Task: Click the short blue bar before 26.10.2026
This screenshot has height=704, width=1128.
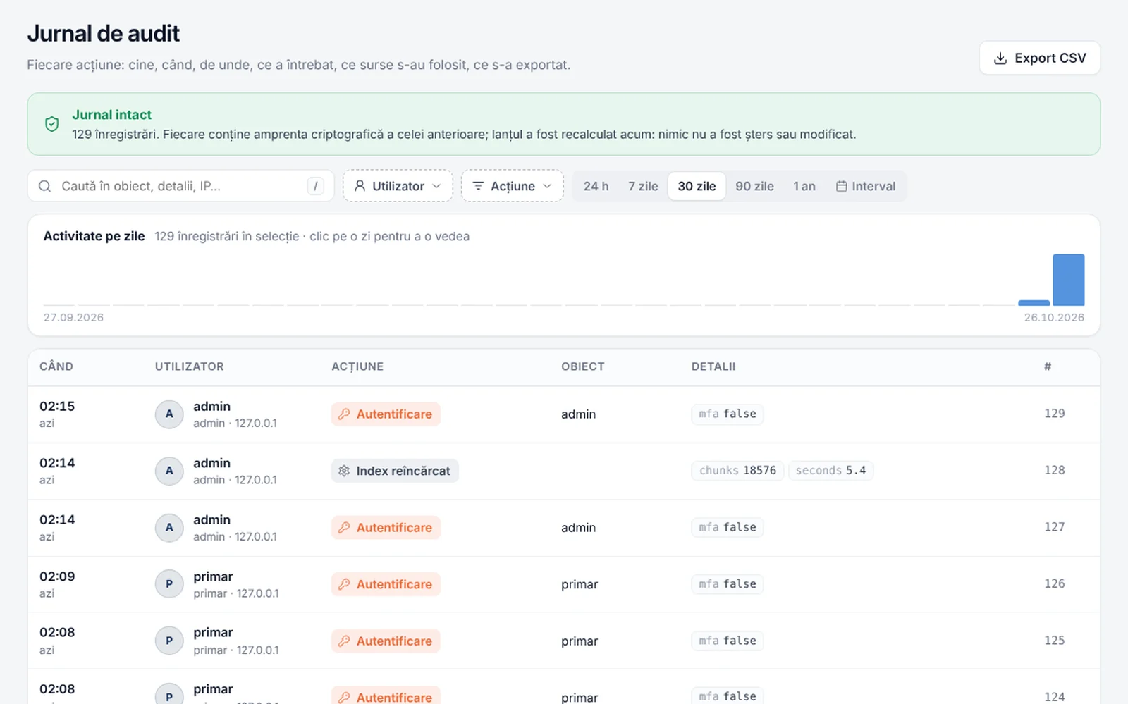Action: [x=1034, y=303]
